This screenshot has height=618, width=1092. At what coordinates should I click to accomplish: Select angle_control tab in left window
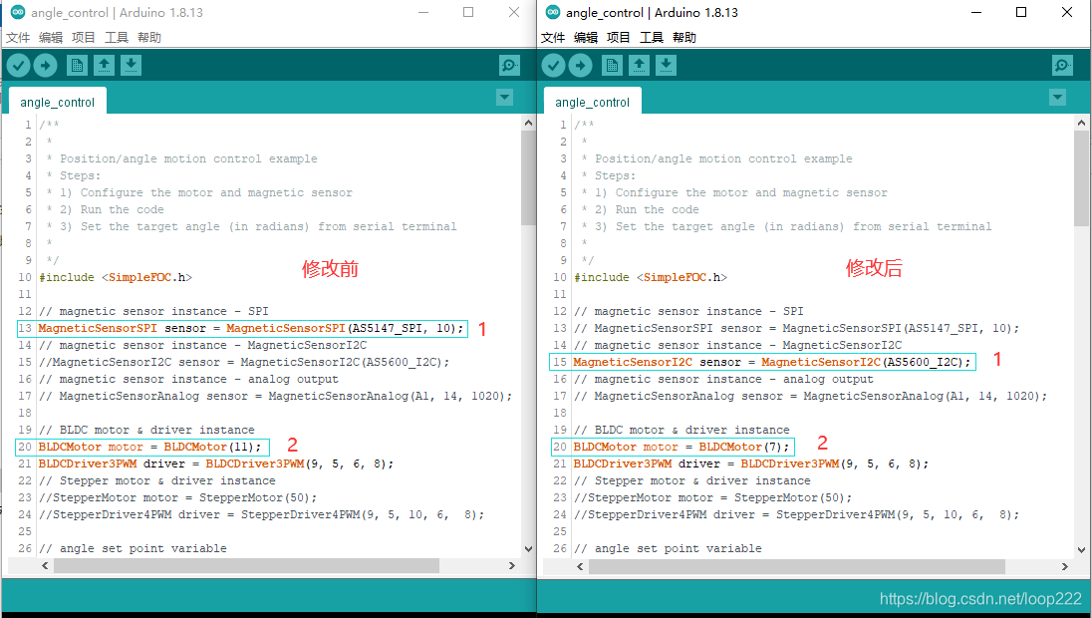pos(57,102)
